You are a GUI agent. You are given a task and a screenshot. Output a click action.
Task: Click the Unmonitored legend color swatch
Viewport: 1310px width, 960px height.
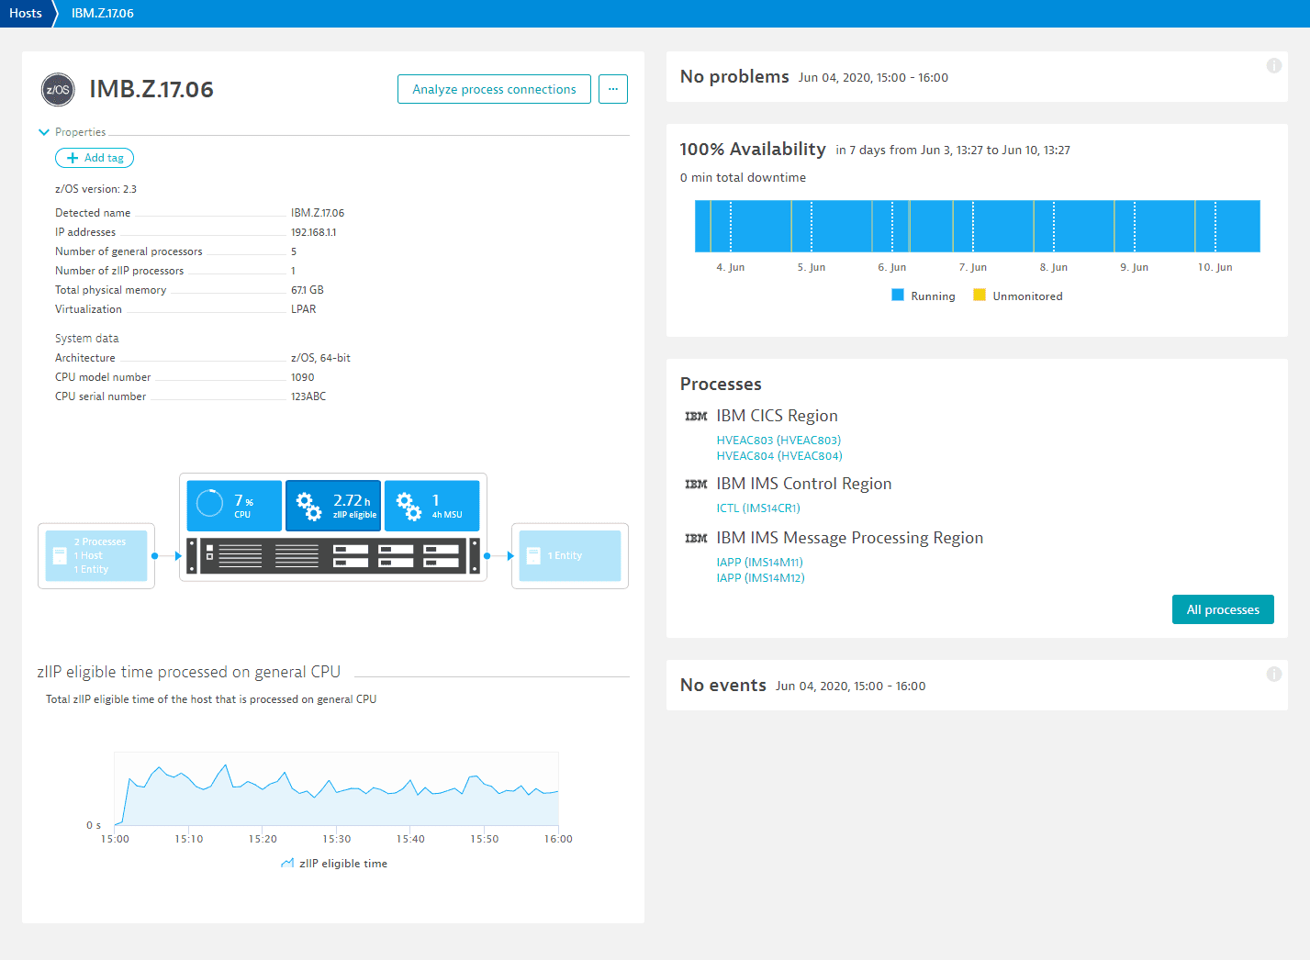[x=980, y=295]
